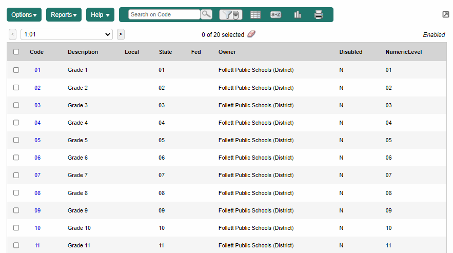Focus the Search on Code field
Screen dimensions: 453x253
pyautogui.click(x=164, y=14)
